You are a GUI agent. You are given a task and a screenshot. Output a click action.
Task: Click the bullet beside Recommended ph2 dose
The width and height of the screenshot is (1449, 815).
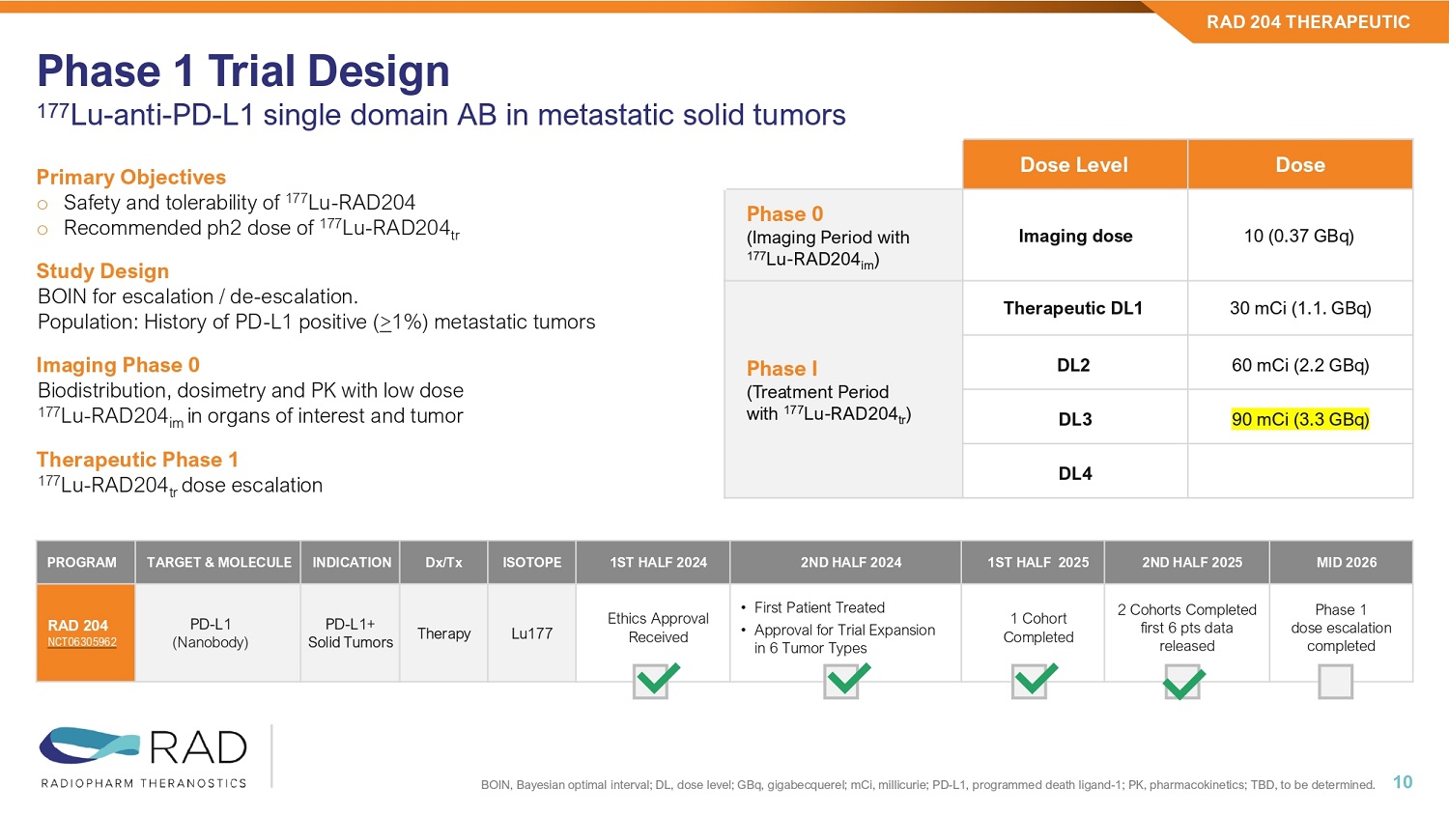tap(43, 230)
